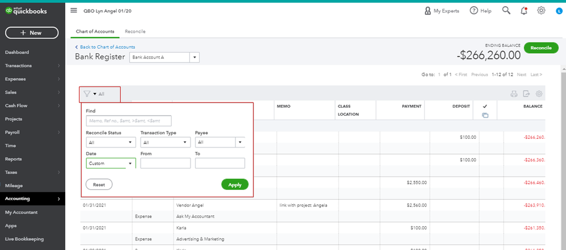The width and height of the screenshot is (566, 250).
Task: Go back to Chart of Accounts link
Action: pyautogui.click(x=105, y=47)
